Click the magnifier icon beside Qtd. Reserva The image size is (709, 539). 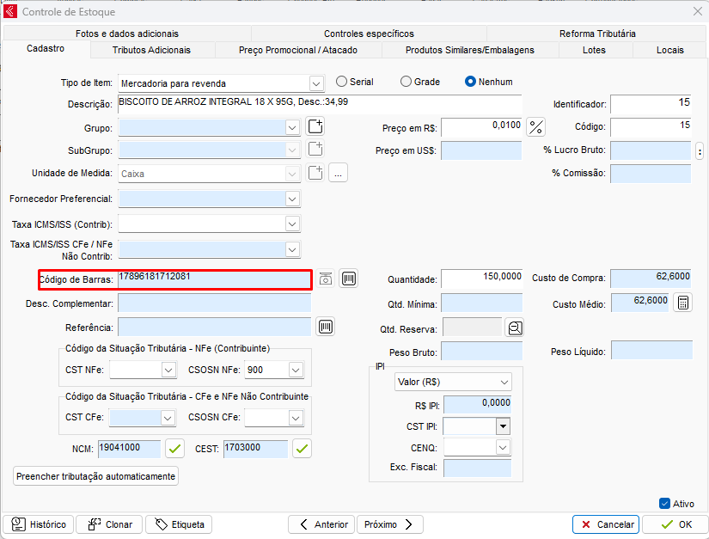(x=515, y=328)
